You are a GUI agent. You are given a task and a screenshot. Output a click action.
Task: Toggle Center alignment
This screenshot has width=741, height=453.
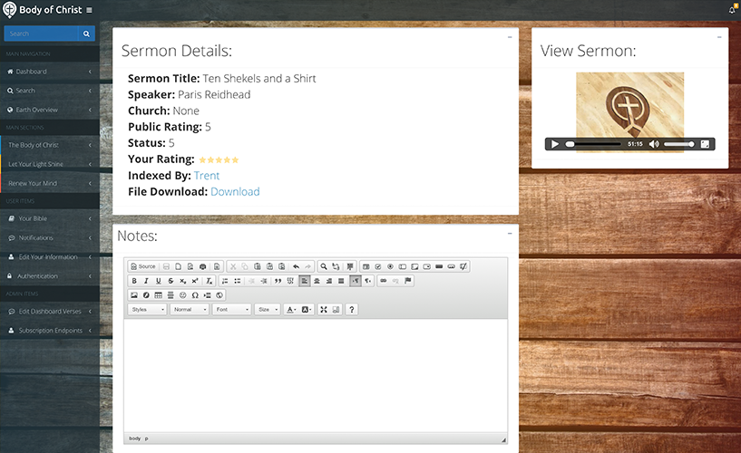pyautogui.click(x=317, y=281)
